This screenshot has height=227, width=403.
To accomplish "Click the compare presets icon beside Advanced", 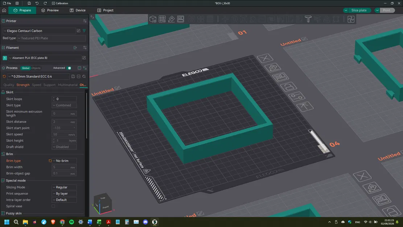I will [x=85, y=68].
